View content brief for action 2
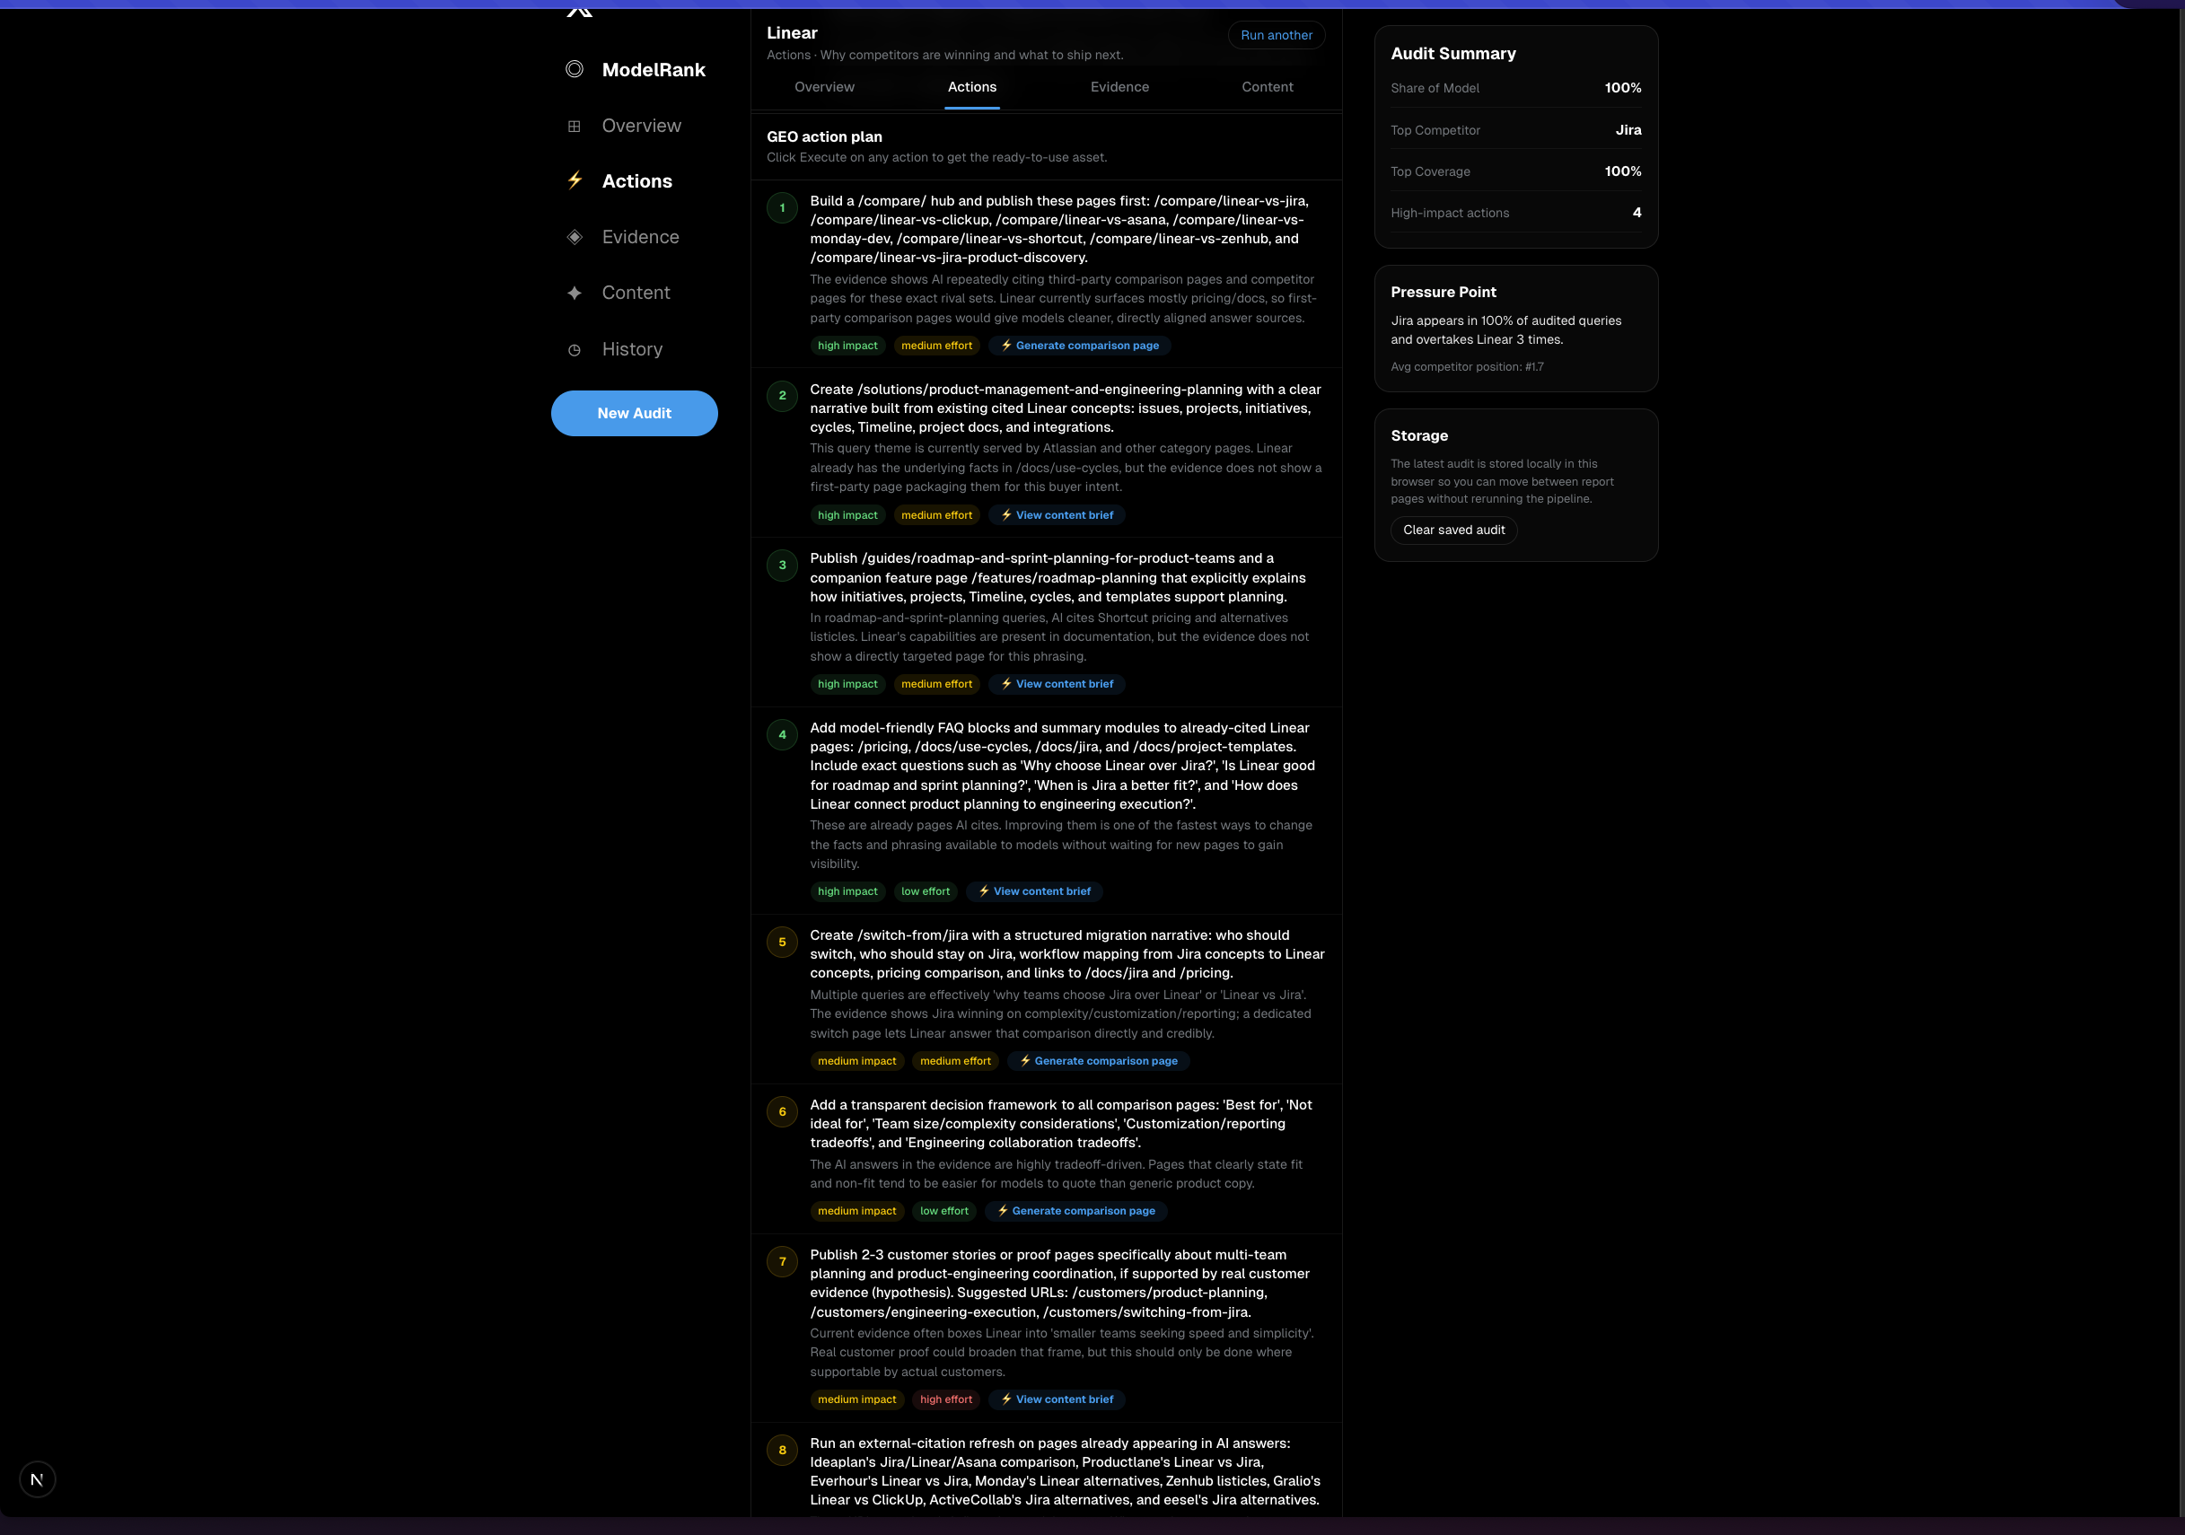The image size is (2185, 1535). (1057, 515)
